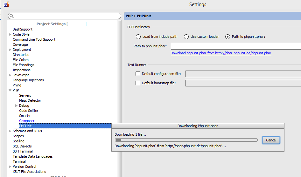The width and height of the screenshot is (301, 177).
Task: Focus the settings search field
Action: click(x=65, y=16)
